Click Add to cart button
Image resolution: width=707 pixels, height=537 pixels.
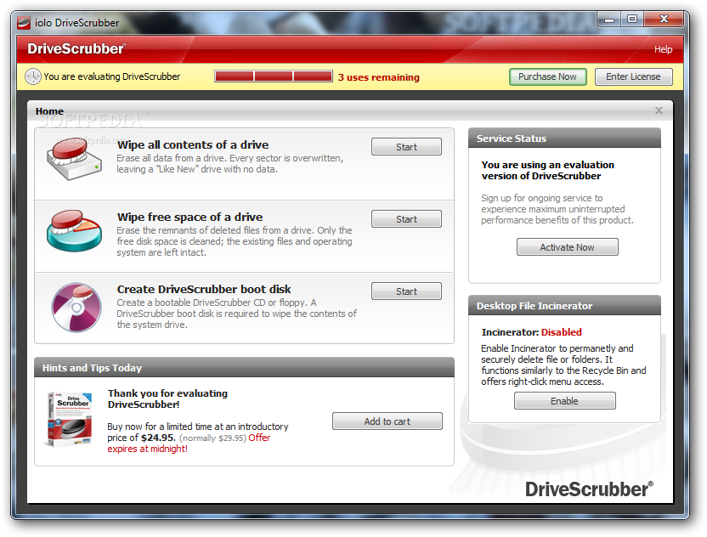[x=387, y=421]
